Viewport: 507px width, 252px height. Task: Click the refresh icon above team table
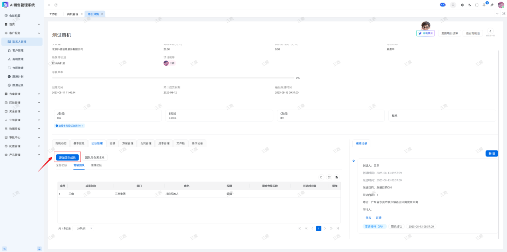tap(321, 177)
